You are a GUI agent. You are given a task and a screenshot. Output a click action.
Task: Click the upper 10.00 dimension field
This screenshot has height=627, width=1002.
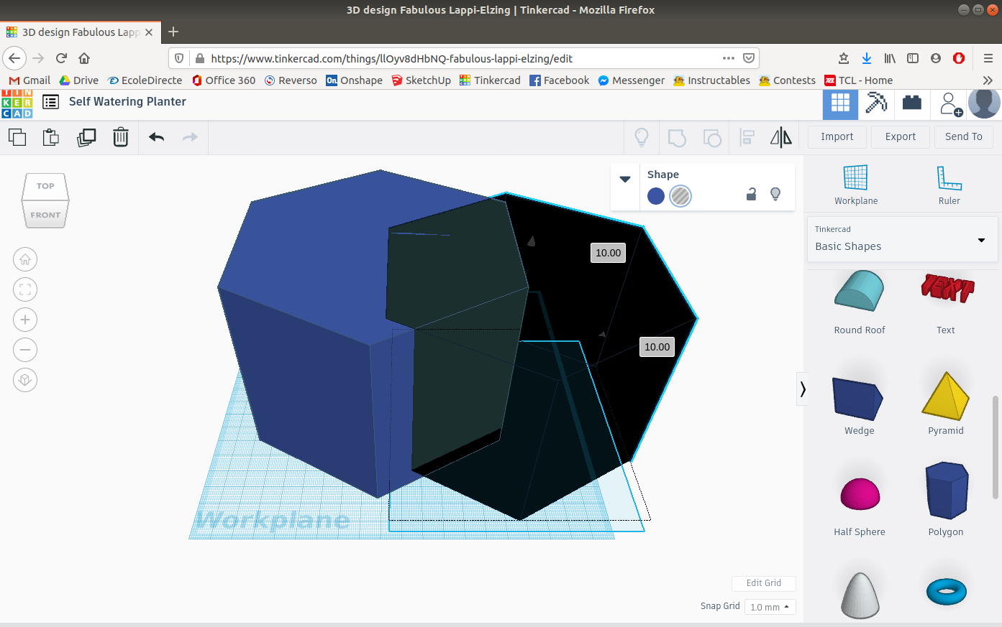(x=608, y=253)
